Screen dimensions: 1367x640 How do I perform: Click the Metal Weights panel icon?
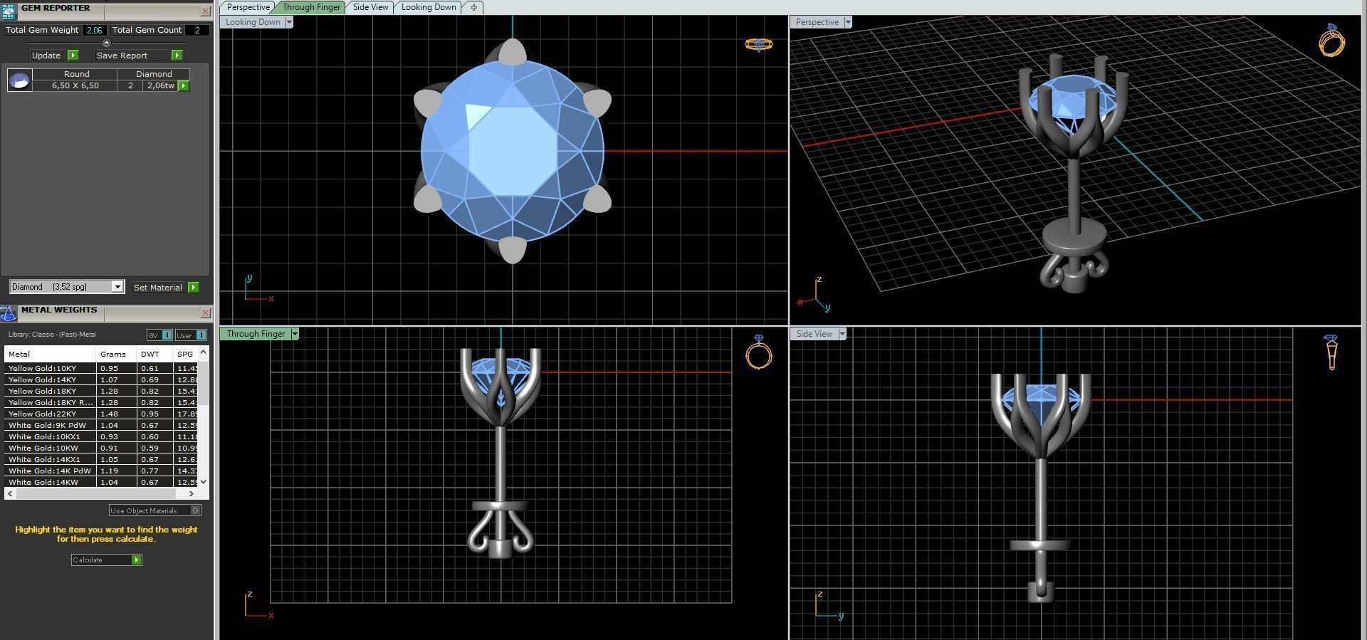tap(8, 313)
